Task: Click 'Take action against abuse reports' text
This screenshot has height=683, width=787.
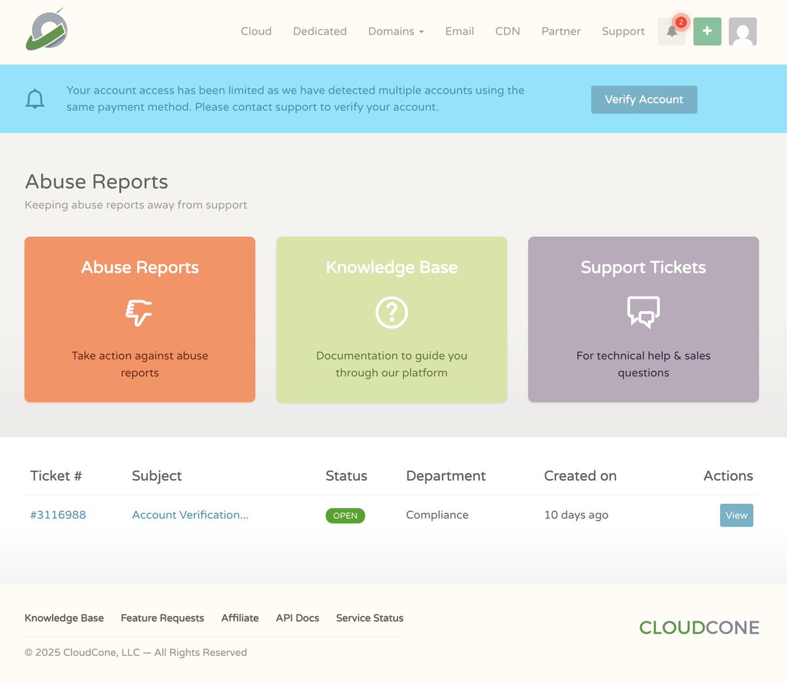Action: (140, 364)
